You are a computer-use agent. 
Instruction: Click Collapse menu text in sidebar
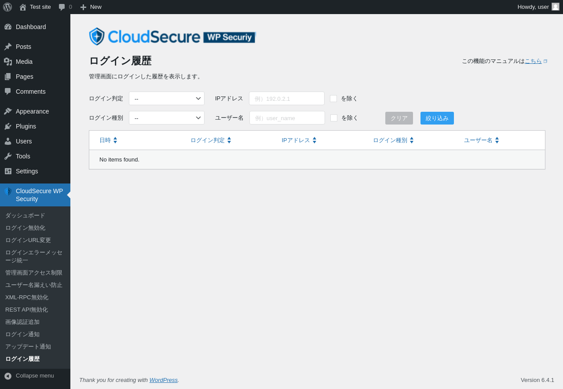35,376
